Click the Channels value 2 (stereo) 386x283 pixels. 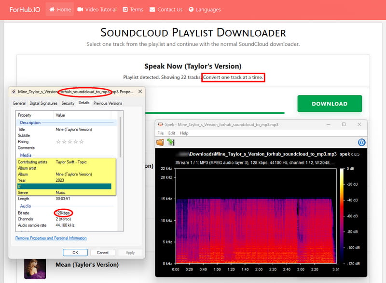pos(63,219)
